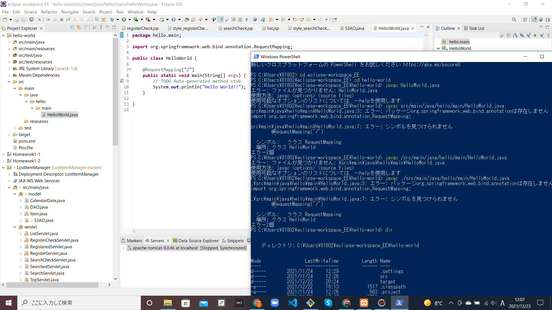Image resolution: width=552 pixels, height=310 pixels.
Task: Expand the apache-tomcat server entry
Action: tap(123, 248)
